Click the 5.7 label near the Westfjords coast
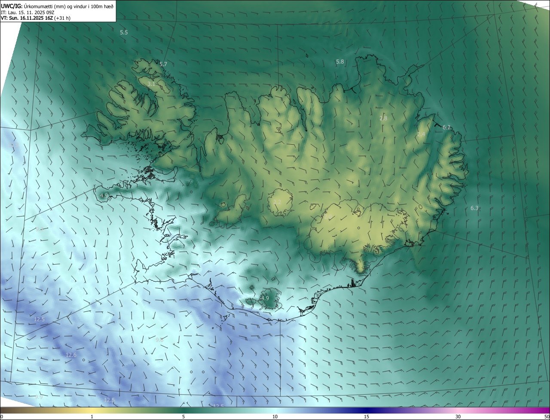This screenshot has height=420, width=550. [163, 64]
